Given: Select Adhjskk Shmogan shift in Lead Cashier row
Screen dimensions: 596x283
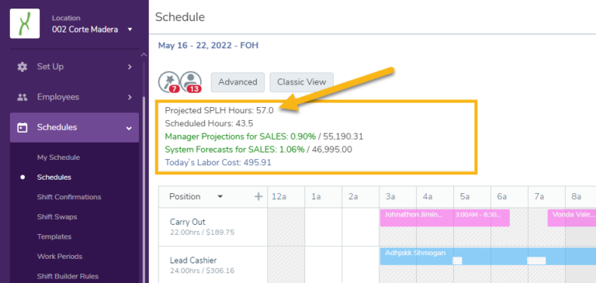Looking at the screenshot, I should 488,257.
